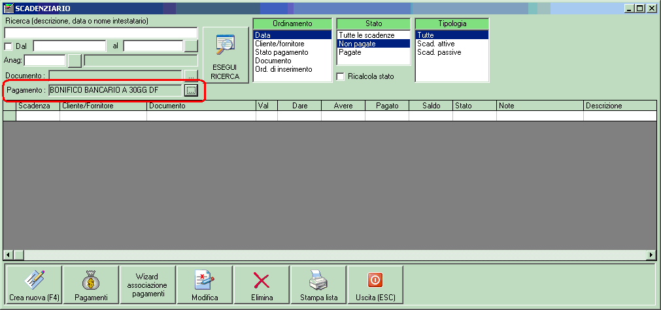661x310 pixels.
Task: Click Uscita (ESC) exit button
Action: (375, 285)
